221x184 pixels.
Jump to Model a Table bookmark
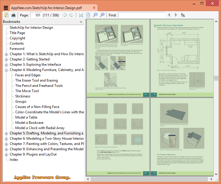click(26, 117)
